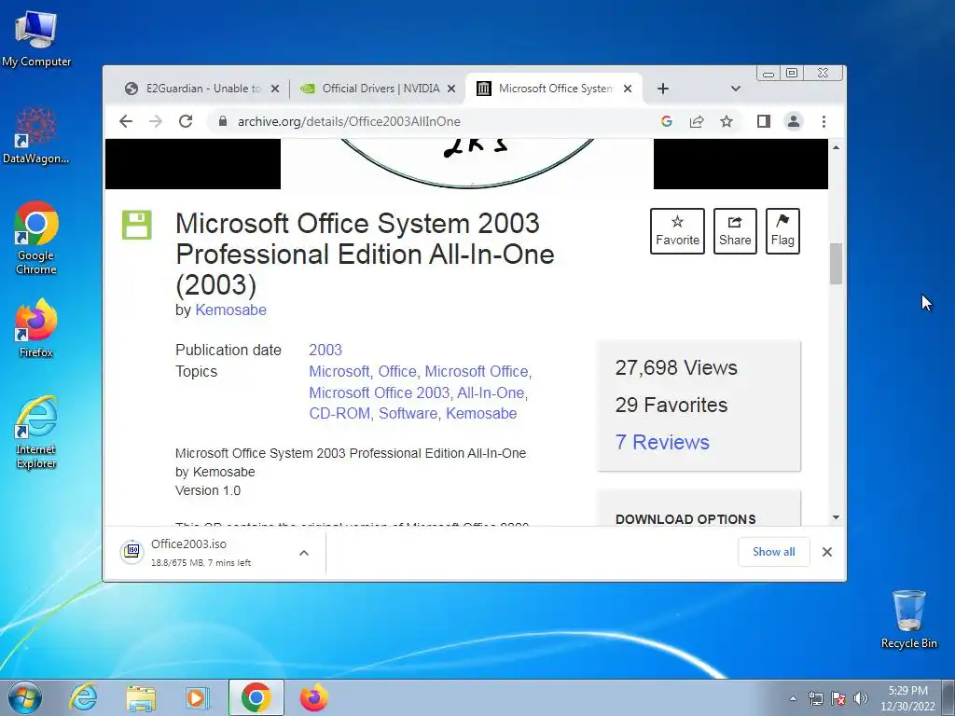This screenshot has width=955, height=716.
Task: Click the 29 Favorites text
Action: (671, 405)
